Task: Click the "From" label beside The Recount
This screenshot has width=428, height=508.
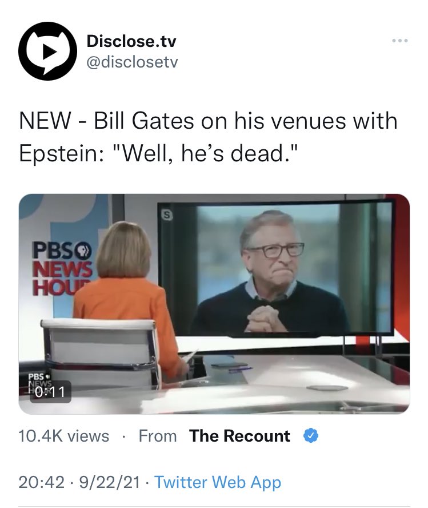Action: pos(158,436)
